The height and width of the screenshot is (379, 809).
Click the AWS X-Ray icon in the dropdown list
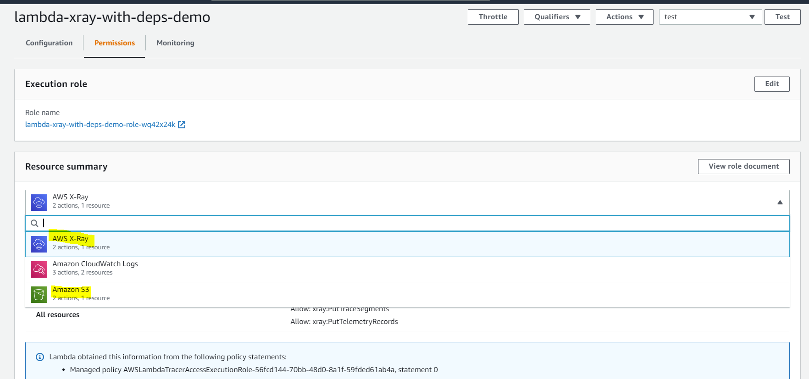39,244
